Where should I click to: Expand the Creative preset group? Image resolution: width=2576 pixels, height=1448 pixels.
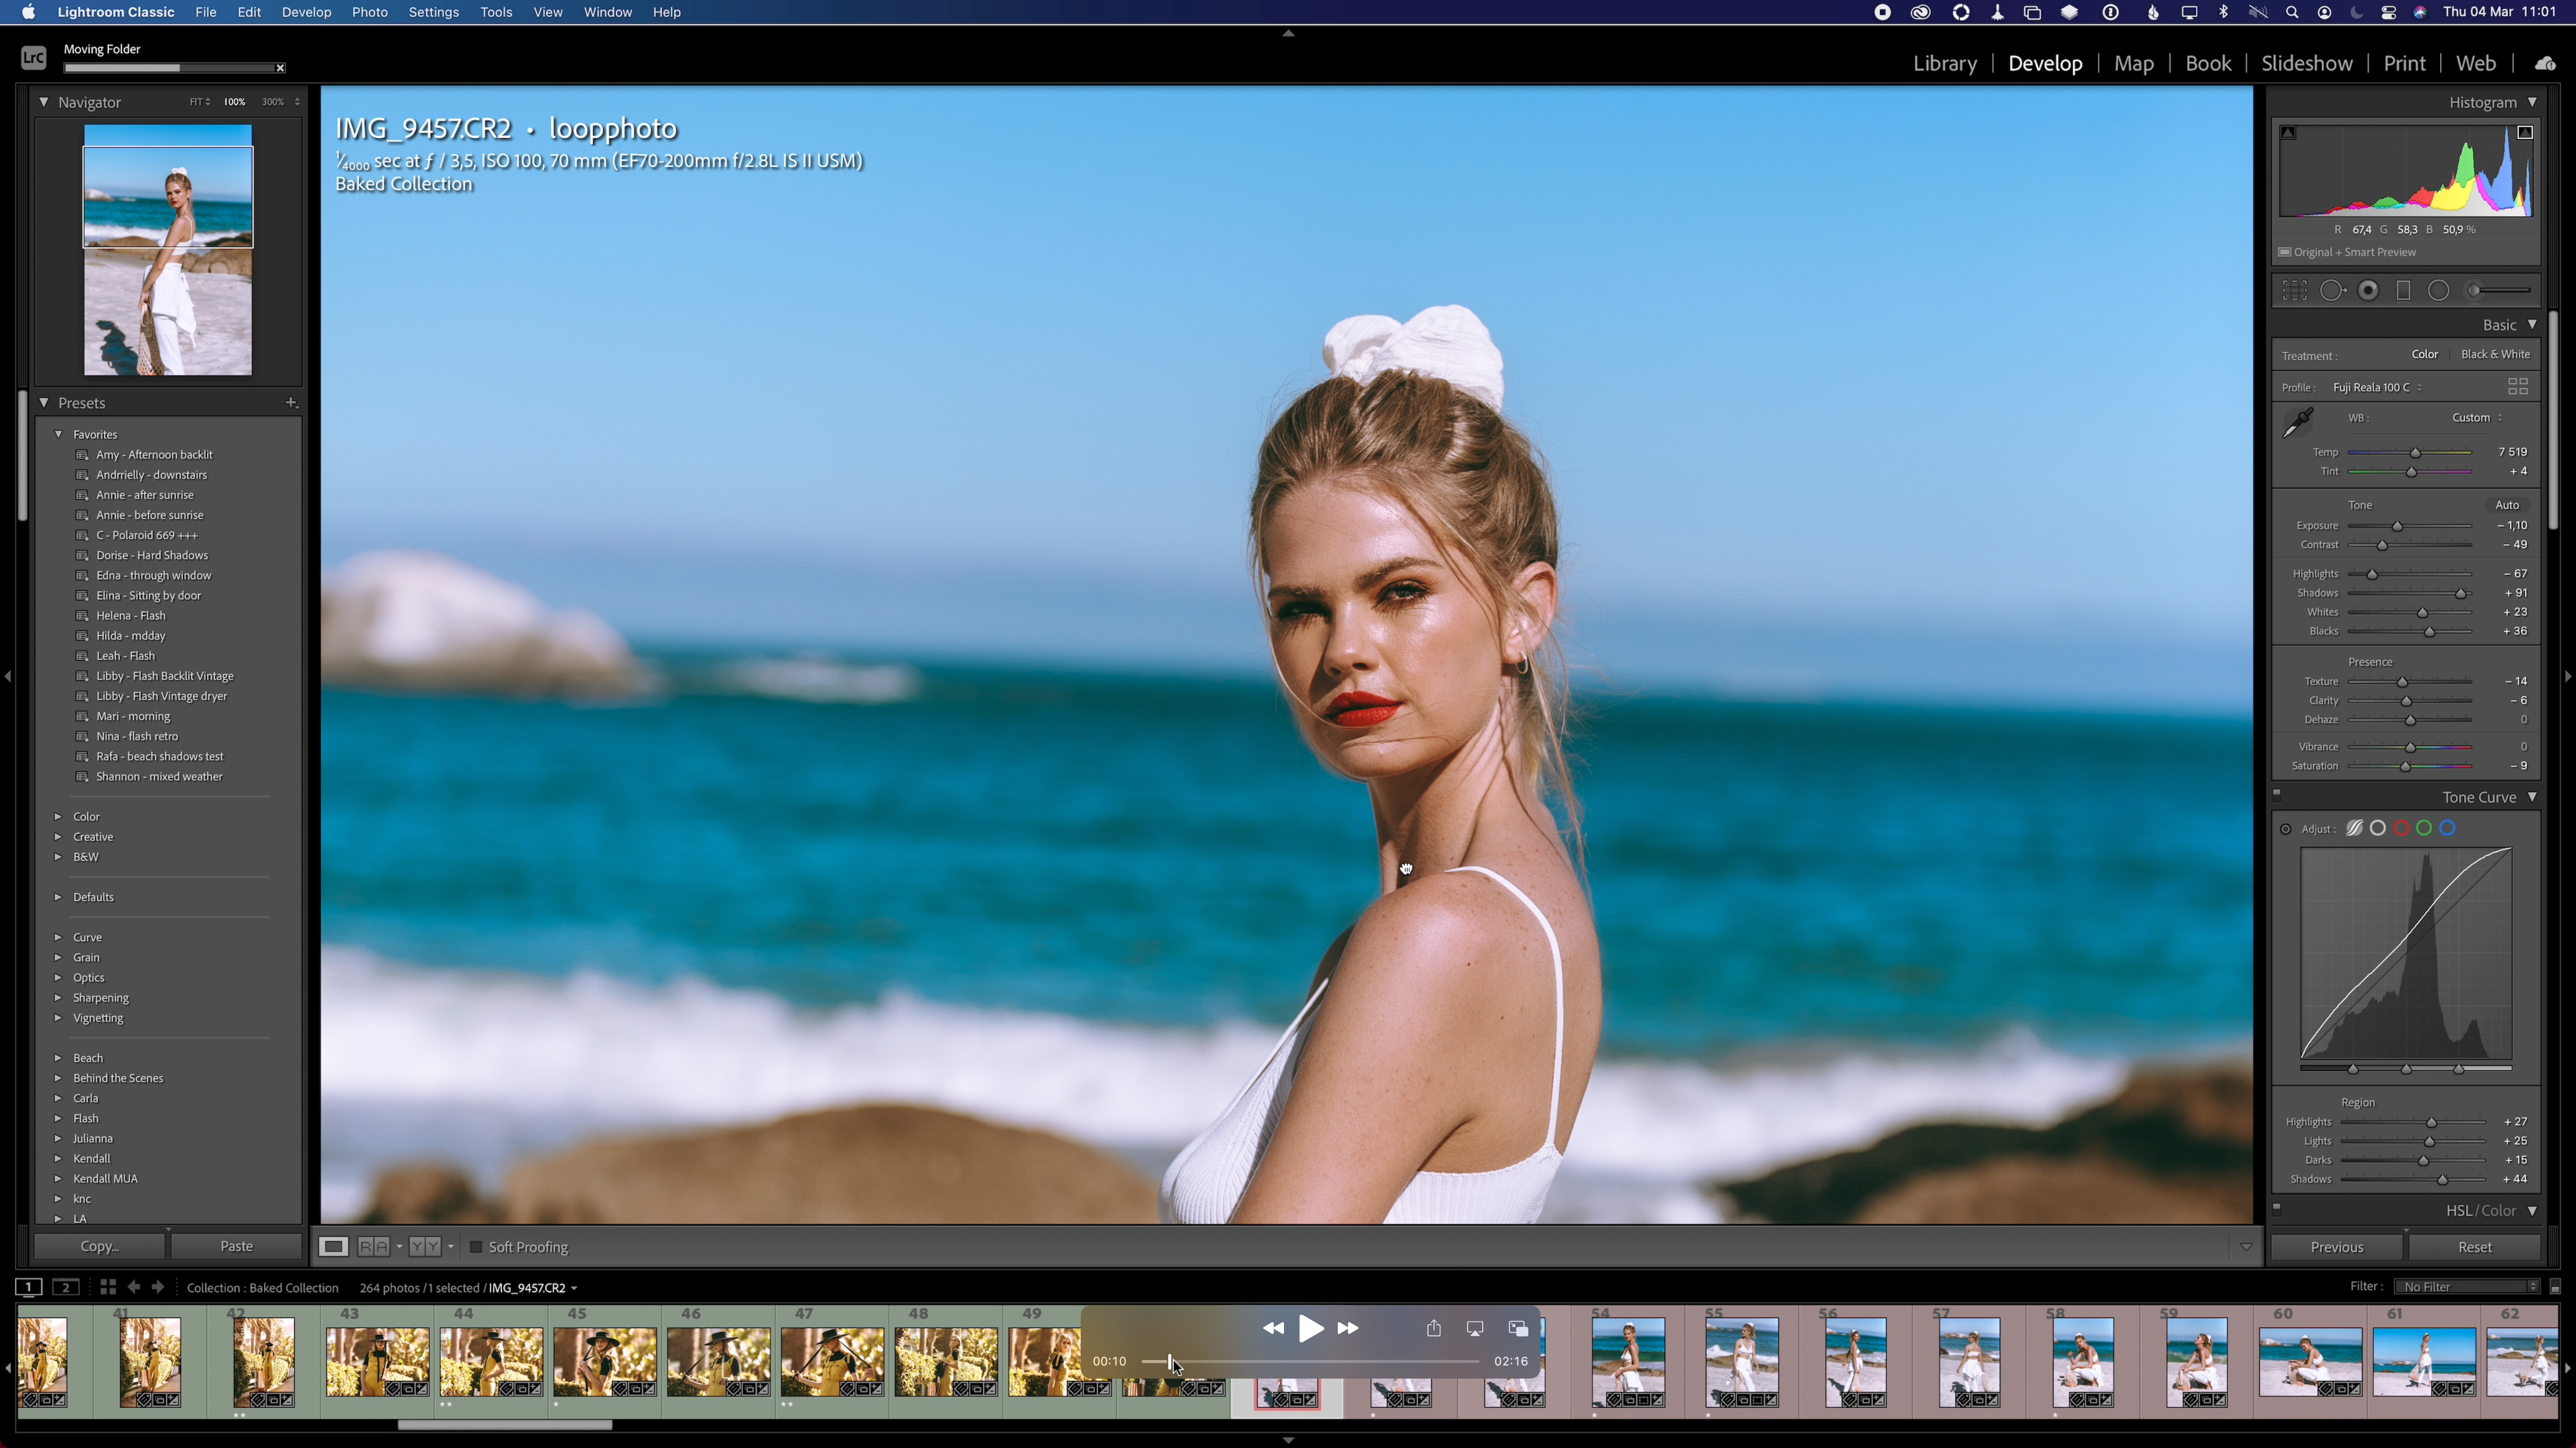point(58,837)
